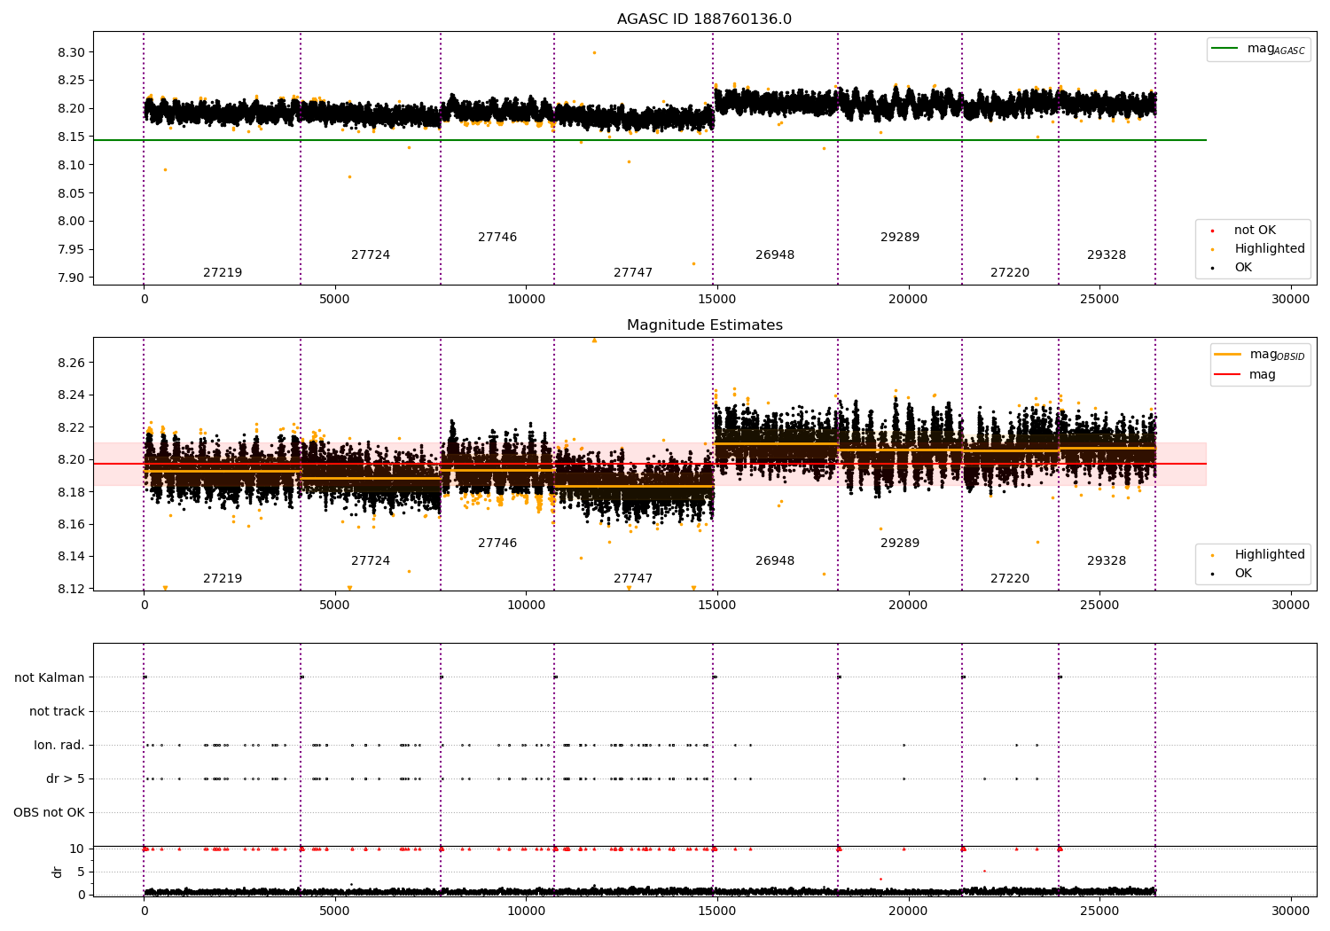
Task: Click OBSID label 27724 in the Magnitude Estimates plot
Action: click(x=371, y=561)
